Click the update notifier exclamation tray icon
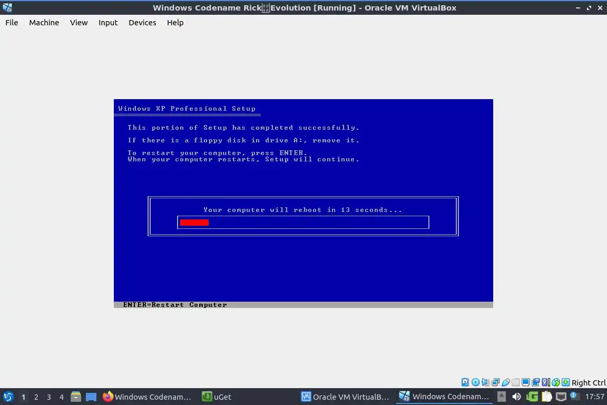The width and height of the screenshot is (607, 405). coord(574,396)
